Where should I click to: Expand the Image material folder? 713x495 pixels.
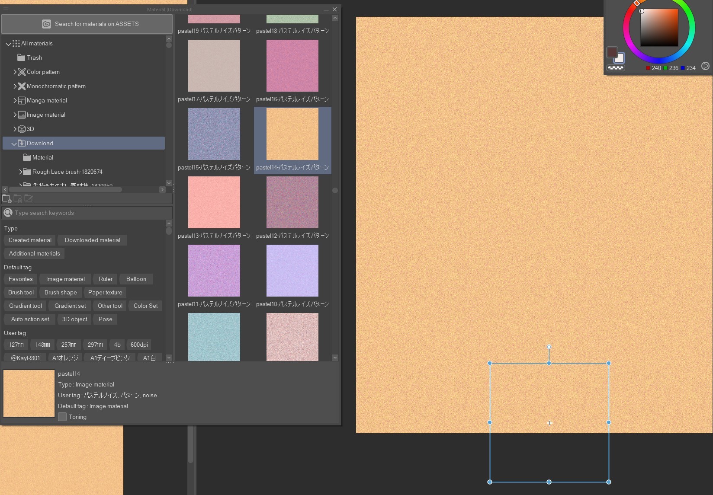[x=15, y=115]
